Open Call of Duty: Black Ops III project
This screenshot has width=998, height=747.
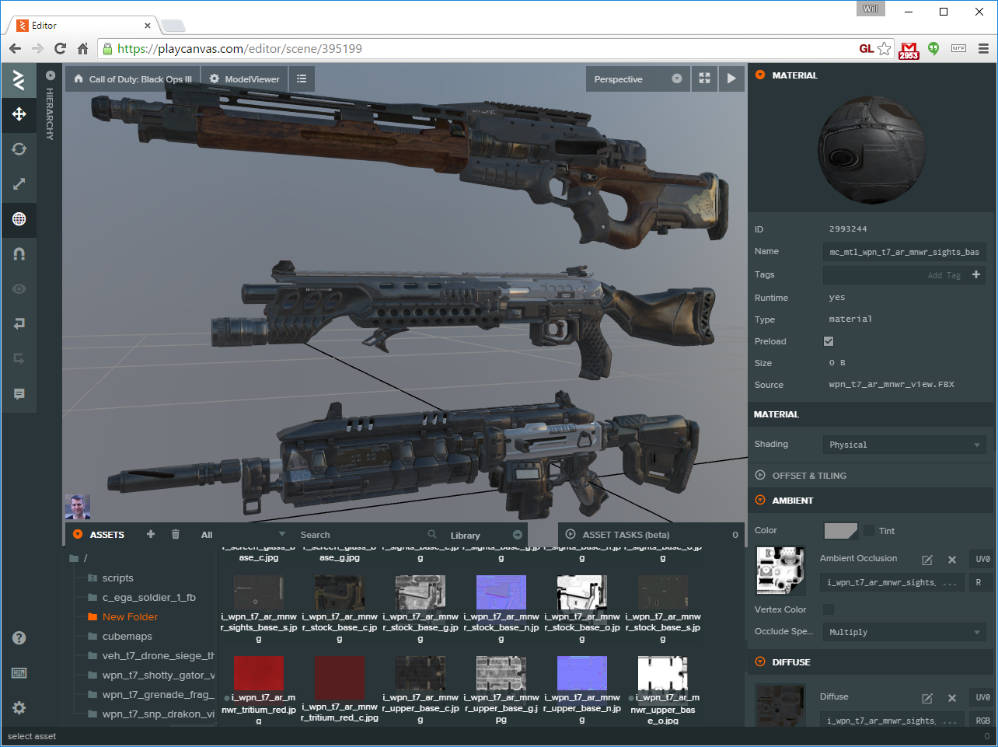point(133,79)
